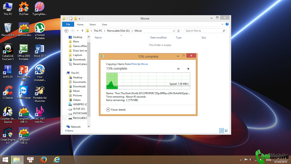Open the File menu
Viewport: 291px width, 164px height.
tap(68, 24)
